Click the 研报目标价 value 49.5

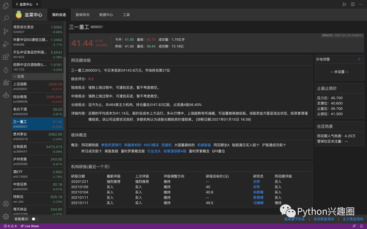pos(209,203)
